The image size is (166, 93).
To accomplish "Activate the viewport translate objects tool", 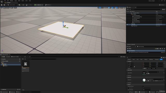I will click(x=100, y=8).
